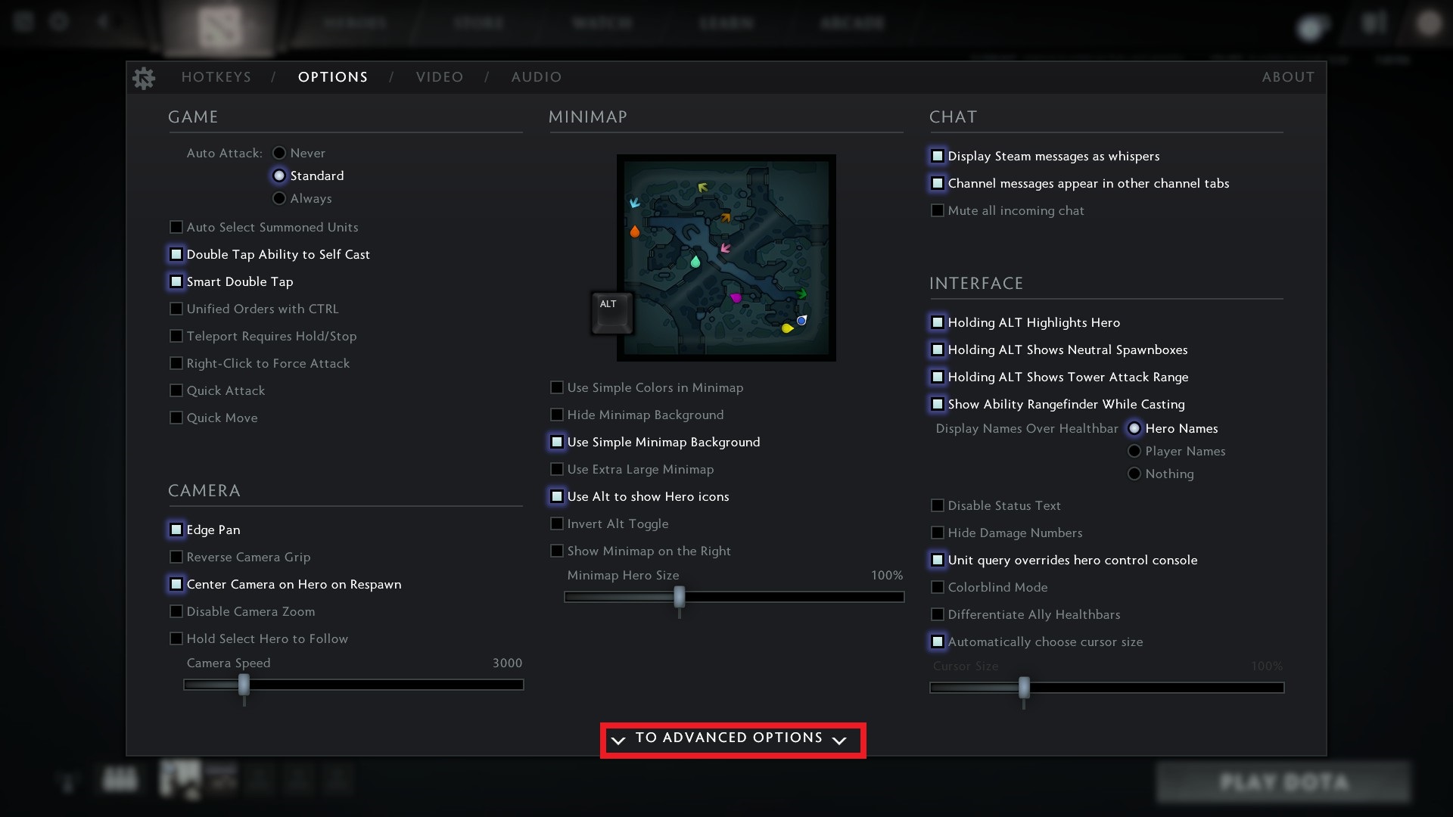The height and width of the screenshot is (817, 1453).
Task: Enable Mute all incoming chat
Action: 938,210
